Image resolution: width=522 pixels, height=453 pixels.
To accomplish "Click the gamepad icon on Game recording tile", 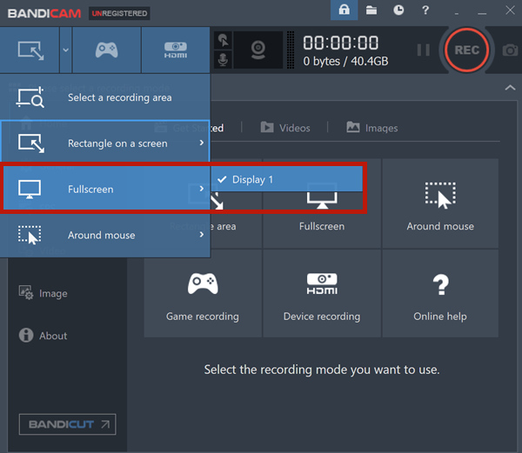I will (203, 283).
